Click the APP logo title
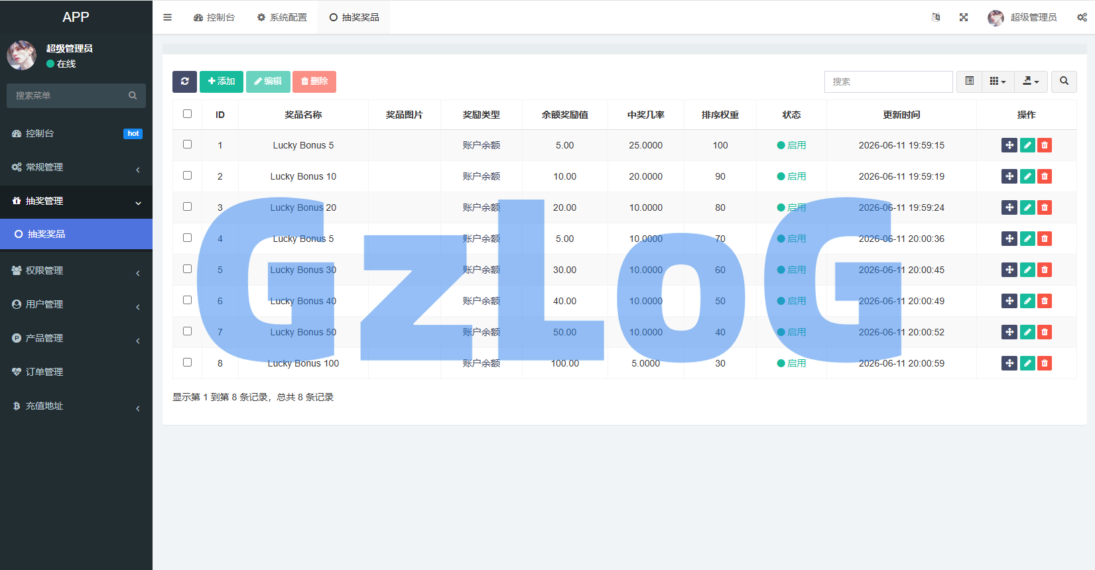This screenshot has height=570, width=1095. 76,17
